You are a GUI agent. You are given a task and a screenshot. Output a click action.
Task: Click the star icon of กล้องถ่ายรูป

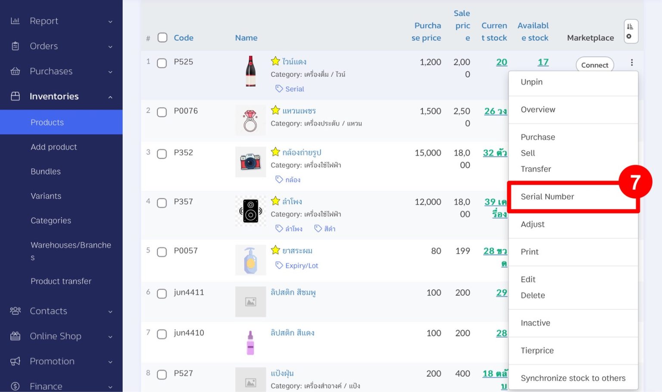275,152
